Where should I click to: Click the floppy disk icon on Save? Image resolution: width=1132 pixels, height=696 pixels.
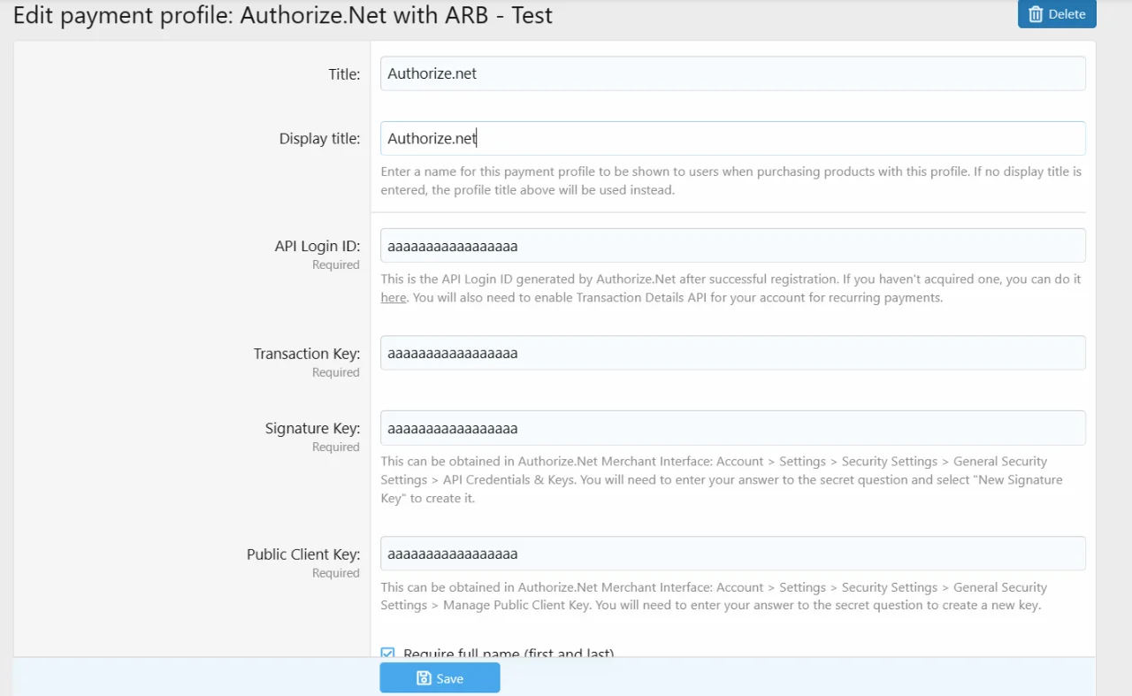click(x=424, y=678)
